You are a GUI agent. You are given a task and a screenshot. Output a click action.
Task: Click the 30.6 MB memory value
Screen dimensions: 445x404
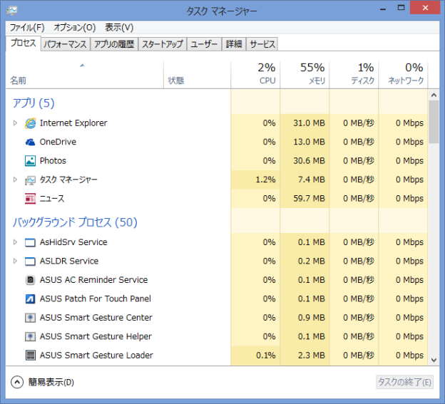point(309,161)
